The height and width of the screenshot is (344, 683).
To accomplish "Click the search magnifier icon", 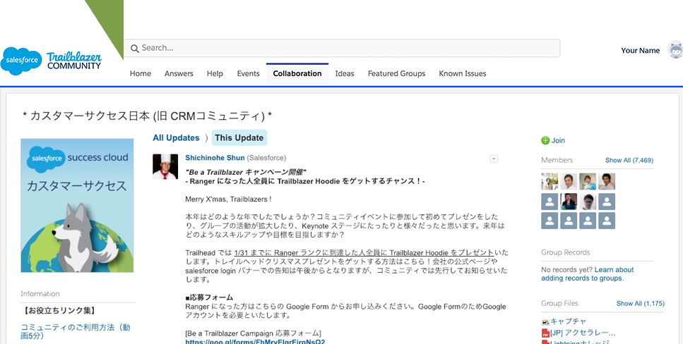I will (135, 48).
